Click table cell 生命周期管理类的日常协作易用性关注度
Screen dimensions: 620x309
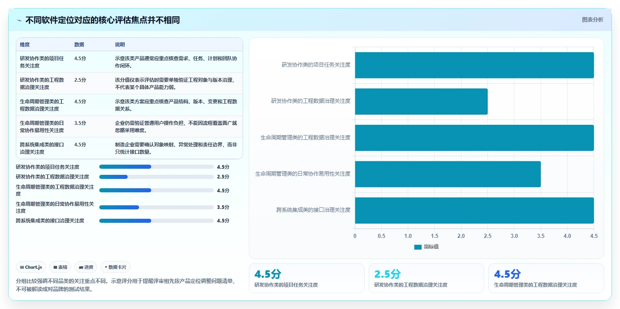[x=43, y=126]
